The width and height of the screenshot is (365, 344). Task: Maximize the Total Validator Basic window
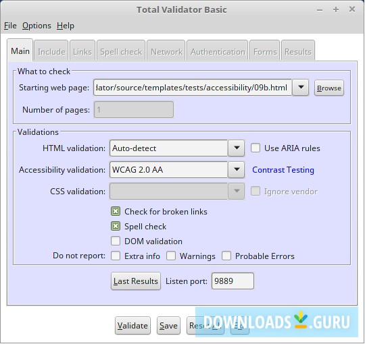[336, 9]
